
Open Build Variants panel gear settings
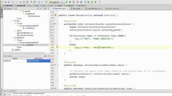tap(45, 56)
